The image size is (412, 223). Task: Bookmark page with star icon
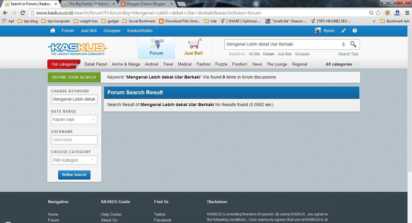(x=378, y=13)
